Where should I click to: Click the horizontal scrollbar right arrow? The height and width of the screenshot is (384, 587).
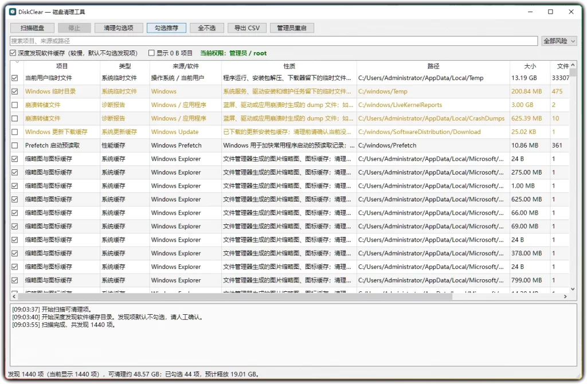tap(565, 296)
